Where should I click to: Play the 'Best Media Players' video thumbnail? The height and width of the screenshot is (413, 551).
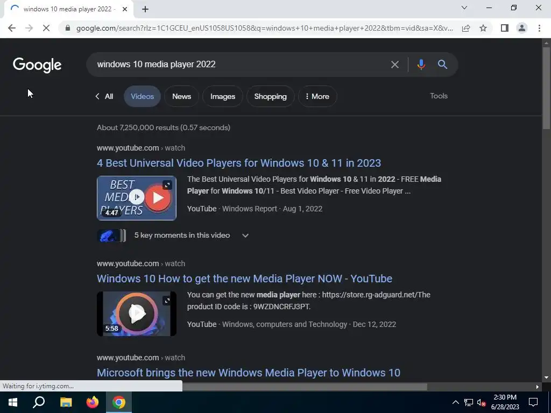(137, 198)
